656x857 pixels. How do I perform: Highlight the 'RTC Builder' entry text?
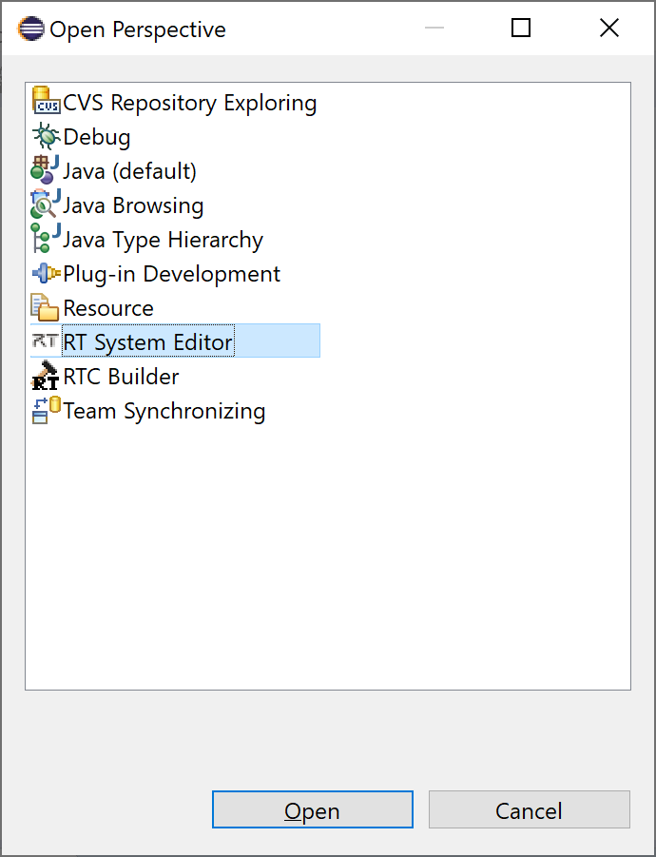(121, 377)
